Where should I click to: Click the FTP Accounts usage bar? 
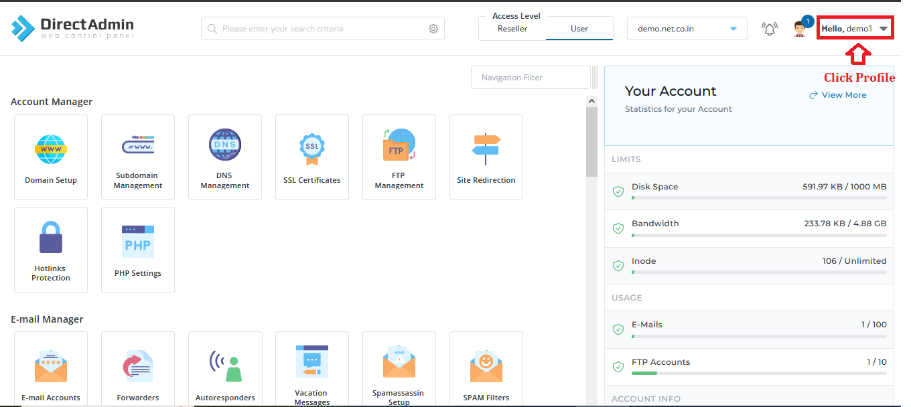point(759,374)
